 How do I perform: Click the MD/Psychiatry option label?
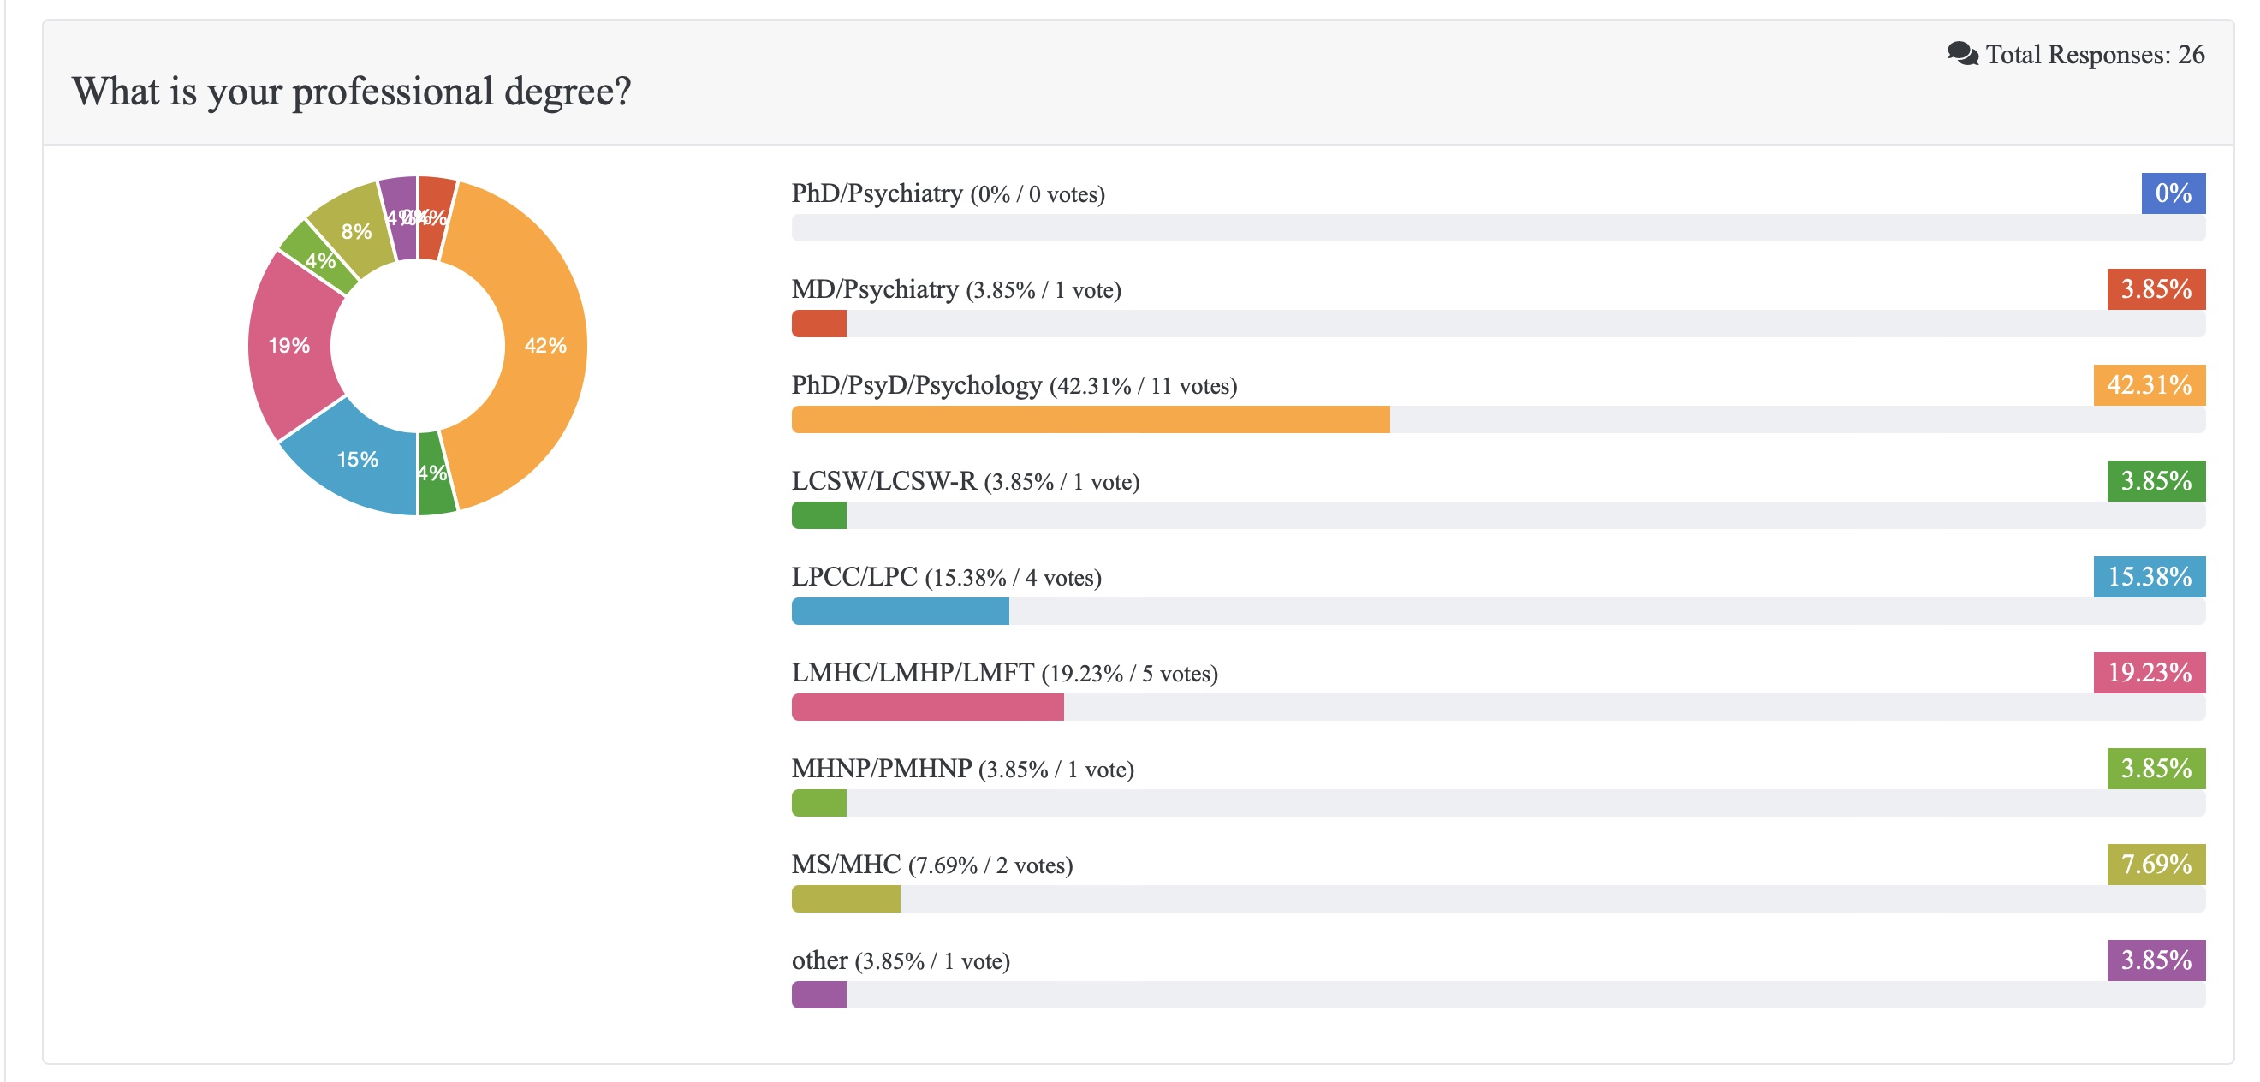click(874, 289)
